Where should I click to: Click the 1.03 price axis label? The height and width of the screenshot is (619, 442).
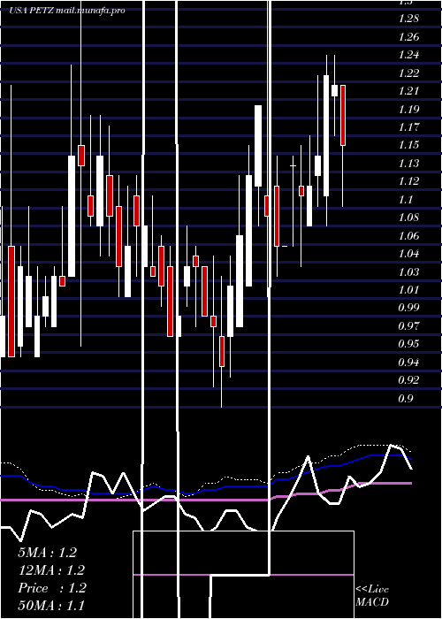[x=408, y=271]
